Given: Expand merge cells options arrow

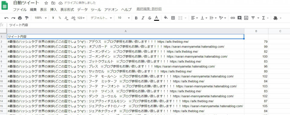Looking at the screenshot, I should [185, 18].
